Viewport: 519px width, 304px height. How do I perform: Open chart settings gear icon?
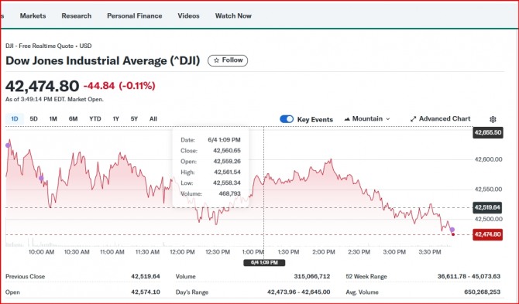coord(493,119)
